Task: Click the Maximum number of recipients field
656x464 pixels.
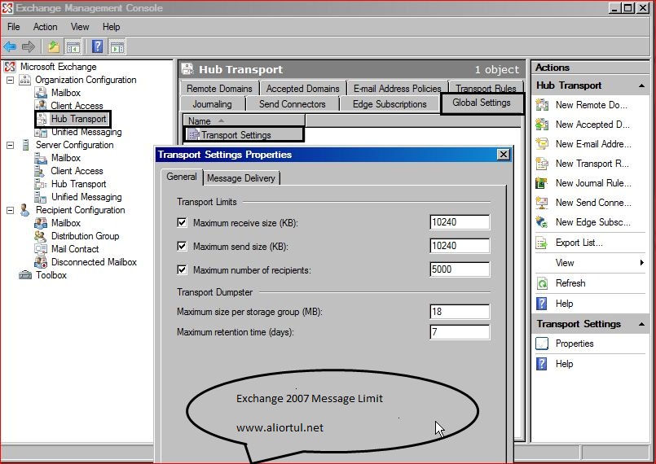Action: click(x=460, y=269)
